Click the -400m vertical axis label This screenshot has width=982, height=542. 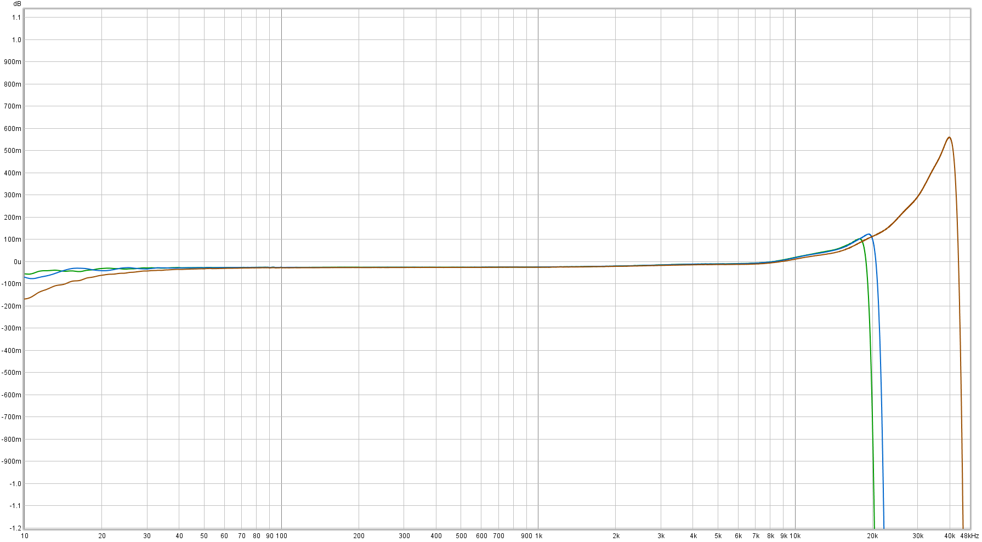click(x=13, y=351)
